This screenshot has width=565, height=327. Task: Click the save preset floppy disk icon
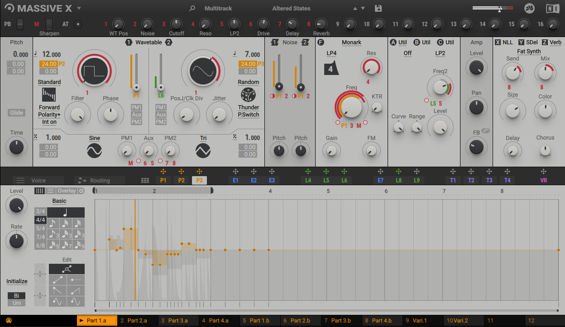coord(378,8)
